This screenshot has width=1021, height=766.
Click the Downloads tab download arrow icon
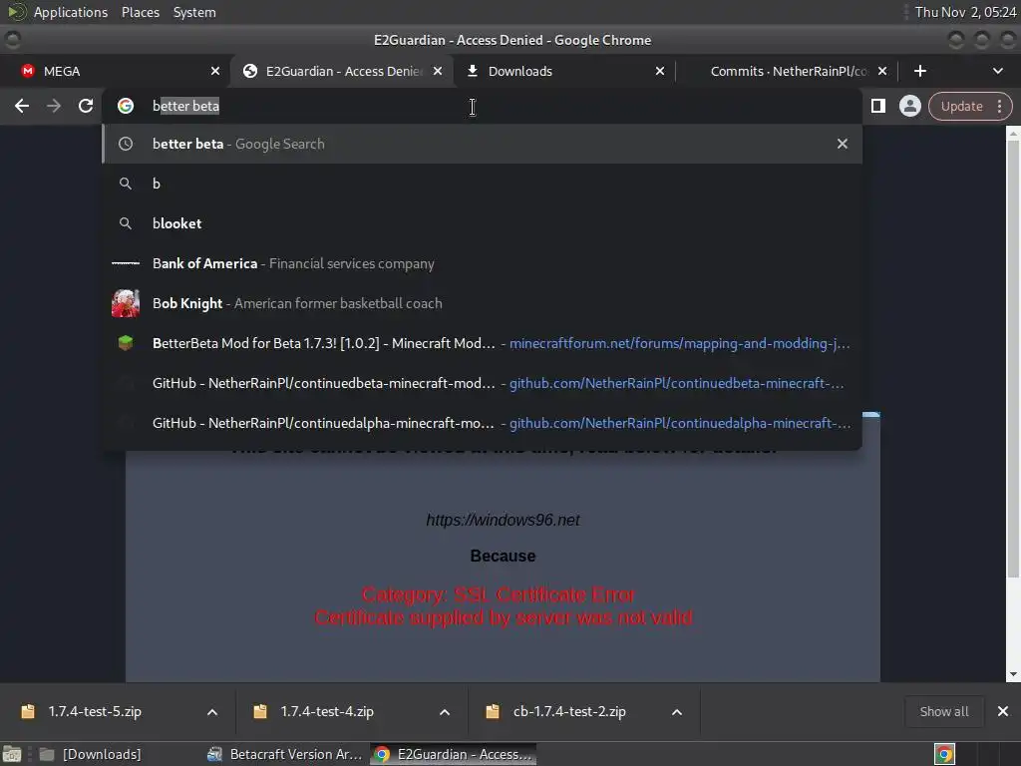[x=473, y=71]
